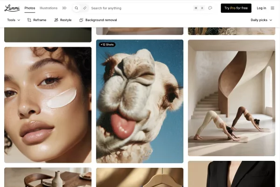Click Try Pro for free button
The width and height of the screenshot is (280, 187).
[x=236, y=8]
